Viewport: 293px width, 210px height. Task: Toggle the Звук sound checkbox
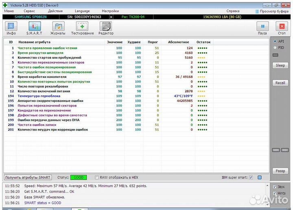[x=274, y=187]
